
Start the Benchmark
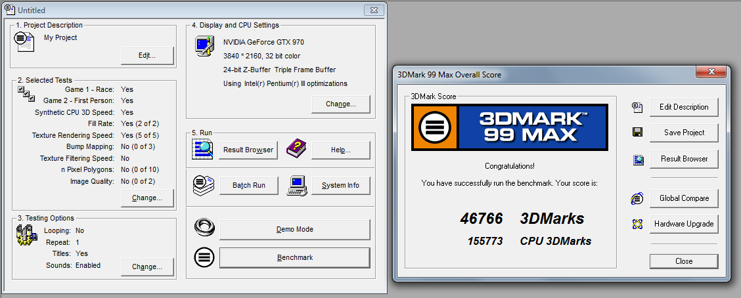295,257
